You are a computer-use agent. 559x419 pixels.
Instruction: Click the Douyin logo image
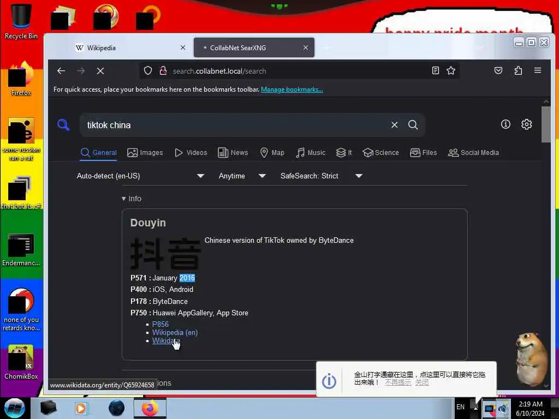(x=165, y=254)
